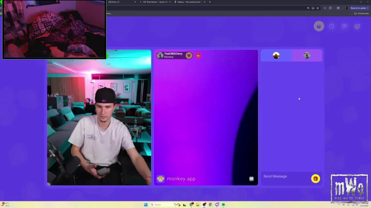Open the gift button in chat

(x=316, y=179)
